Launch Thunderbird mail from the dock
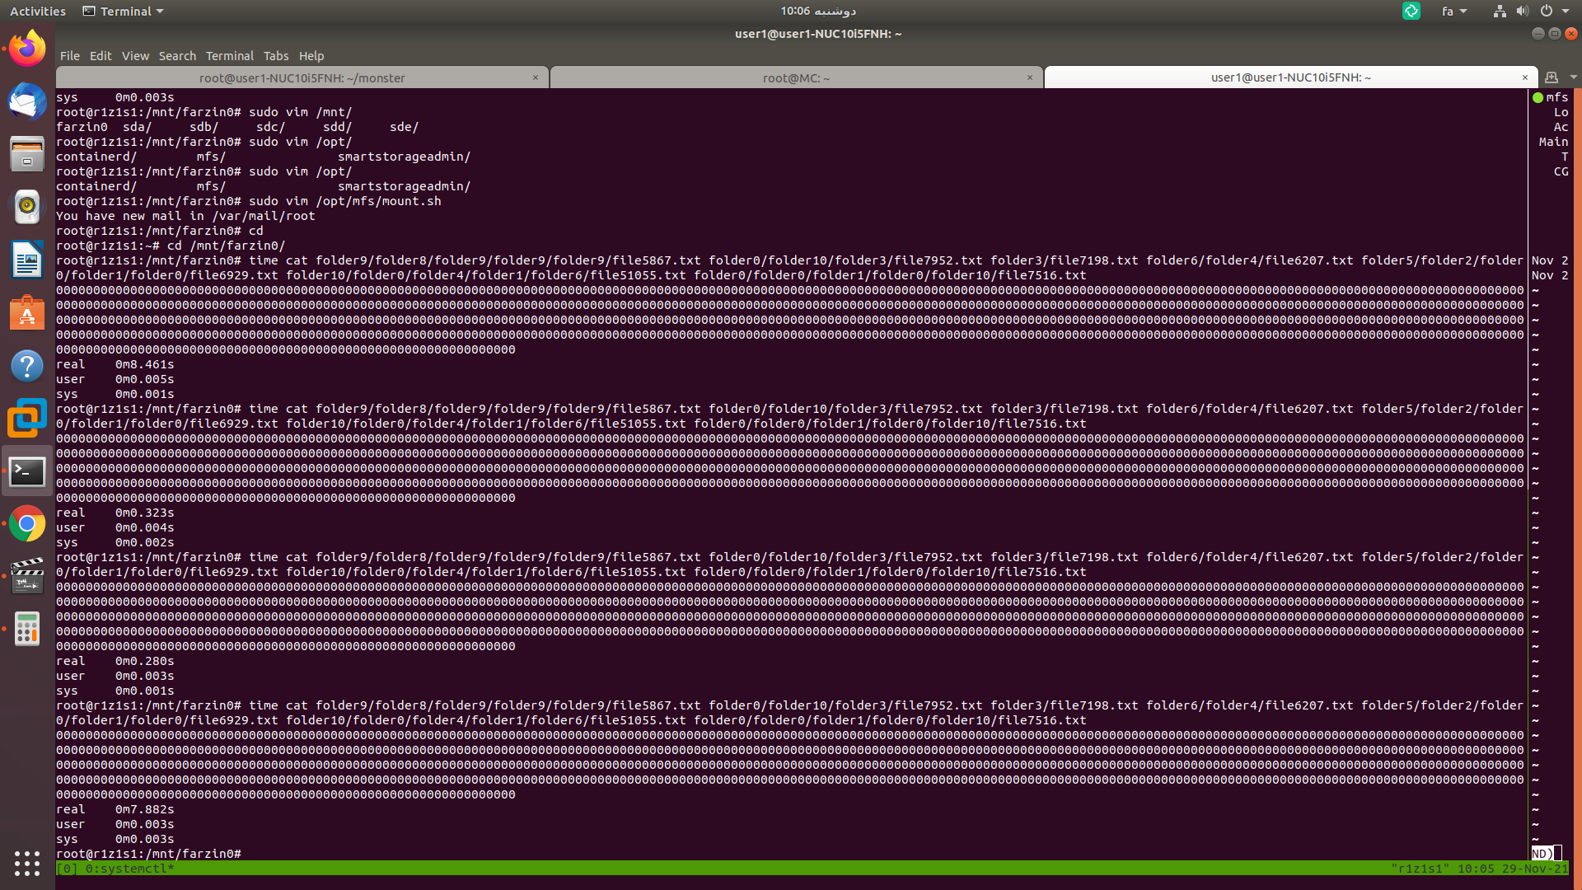The image size is (1582, 890). tap(27, 101)
